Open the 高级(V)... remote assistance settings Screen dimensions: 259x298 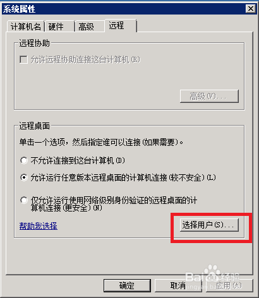coord(209,97)
